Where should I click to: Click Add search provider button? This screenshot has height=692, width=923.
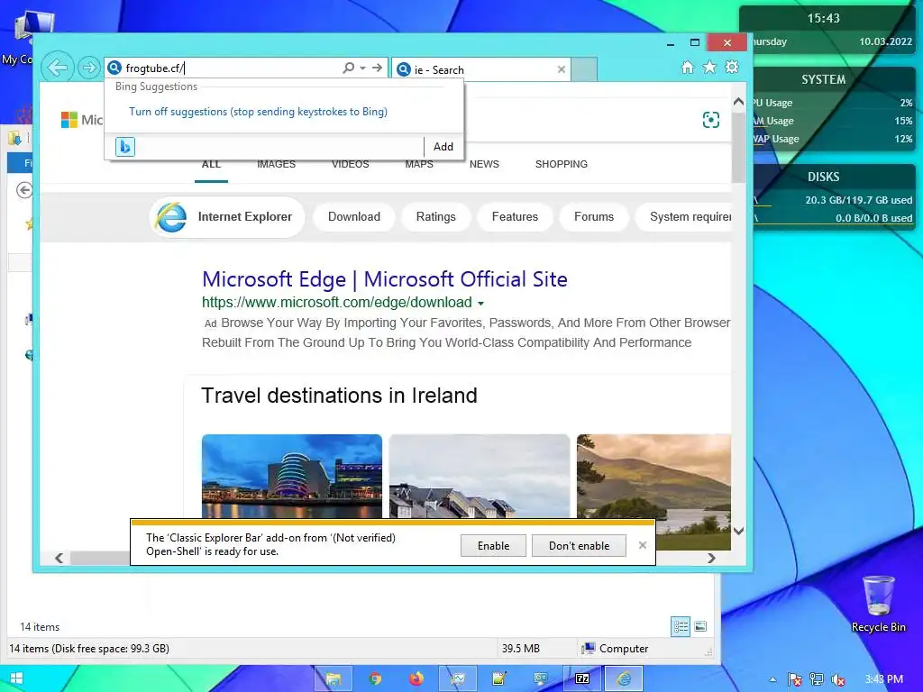[443, 147]
